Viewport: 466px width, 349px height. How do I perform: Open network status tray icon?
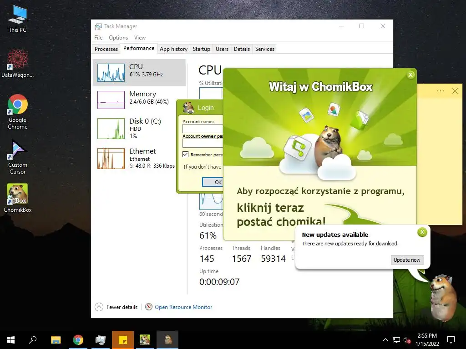pyautogui.click(x=396, y=340)
